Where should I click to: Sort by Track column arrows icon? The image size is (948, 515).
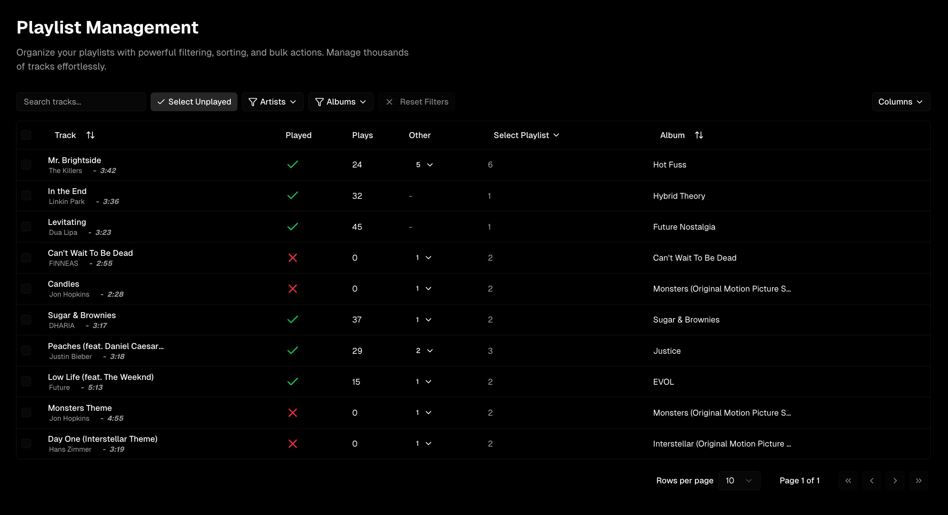pos(90,135)
